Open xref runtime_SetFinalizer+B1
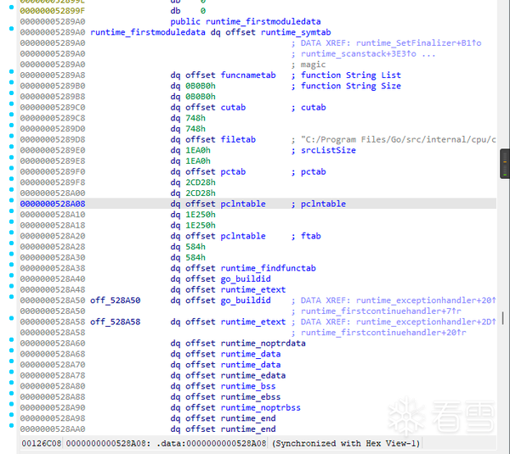Viewport: 510px width, 454px height. (418, 43)
